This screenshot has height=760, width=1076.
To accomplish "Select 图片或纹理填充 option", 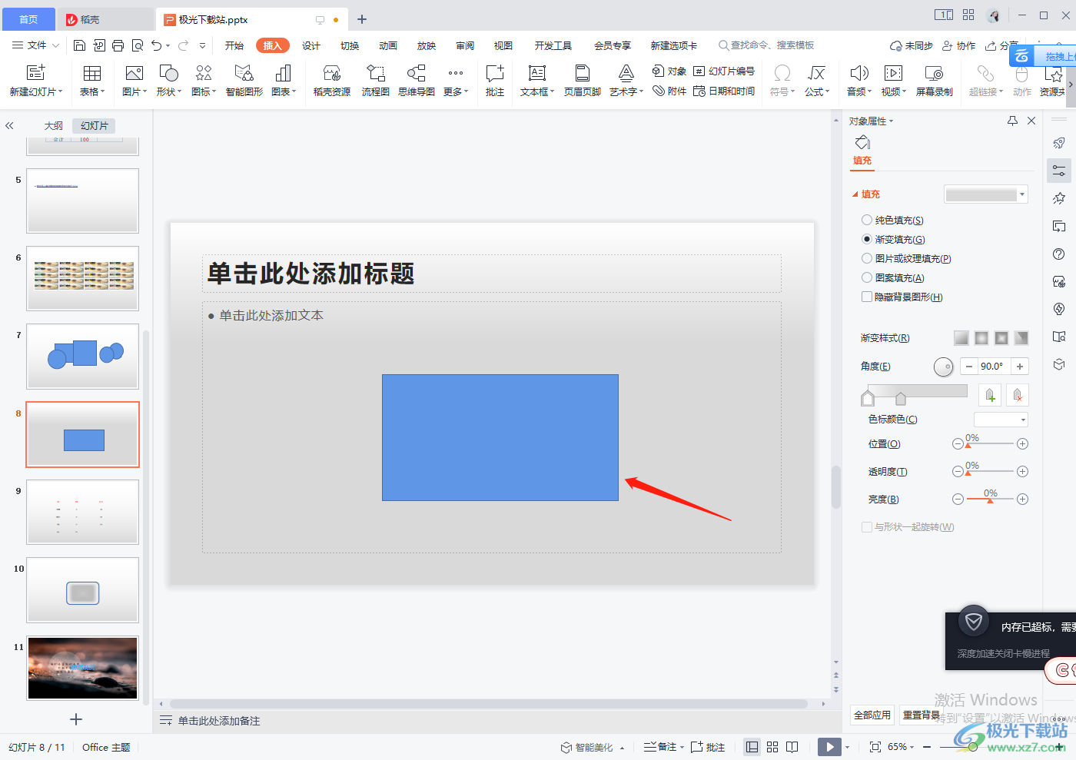I will pyautogui.click(x=867, y=258).
